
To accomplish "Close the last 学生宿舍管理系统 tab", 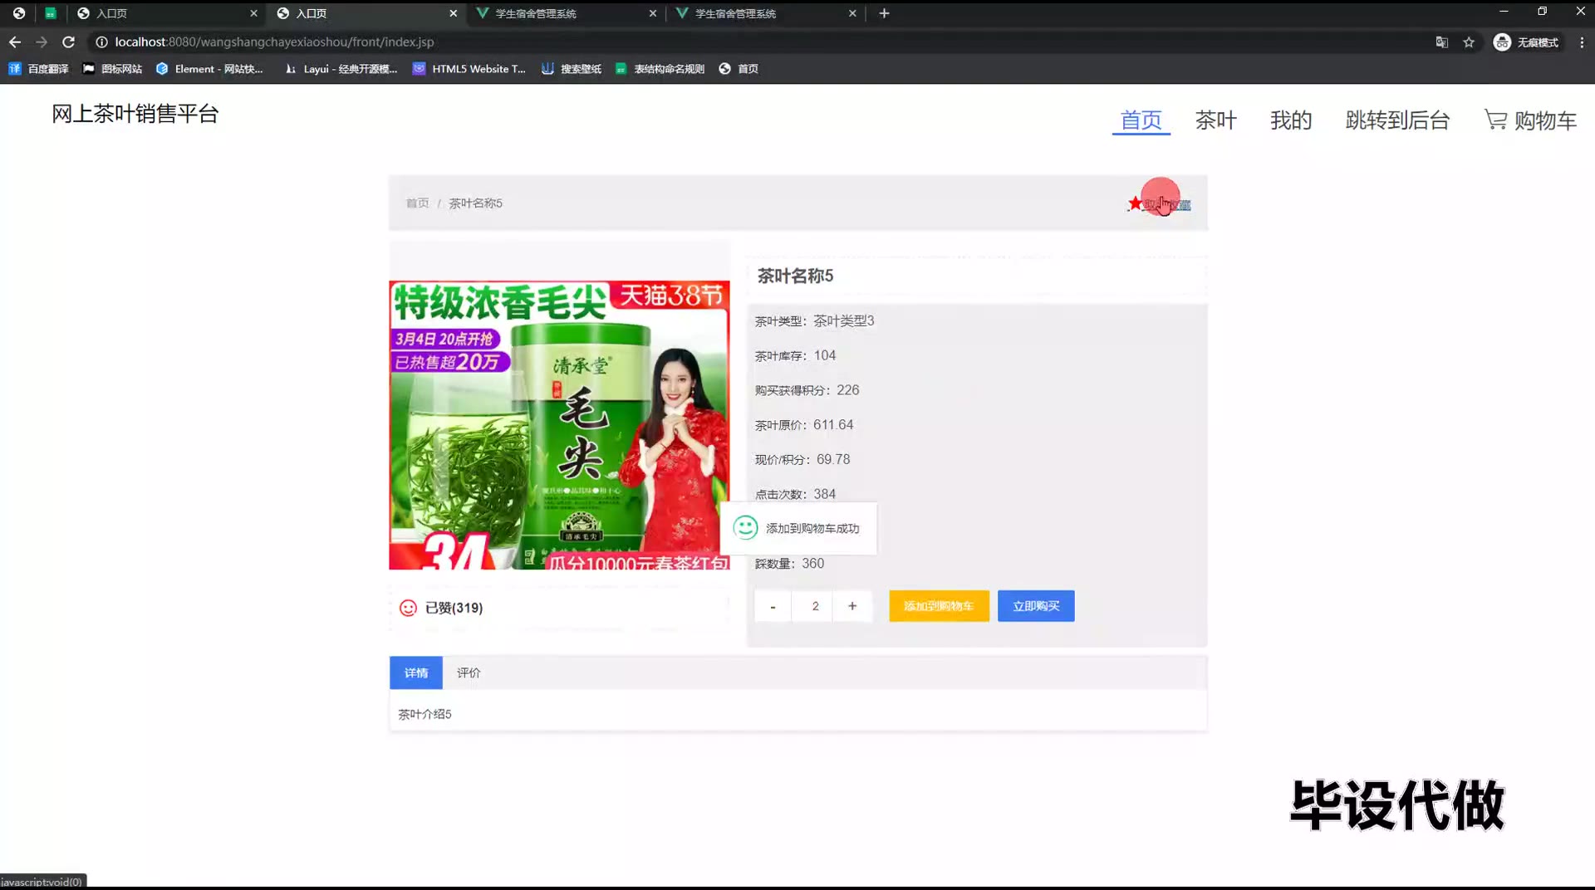I will tap(851, 13).
